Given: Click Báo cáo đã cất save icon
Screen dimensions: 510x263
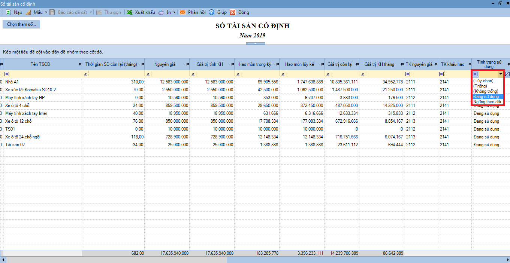Looking at the screenshot, I should 52,12.
